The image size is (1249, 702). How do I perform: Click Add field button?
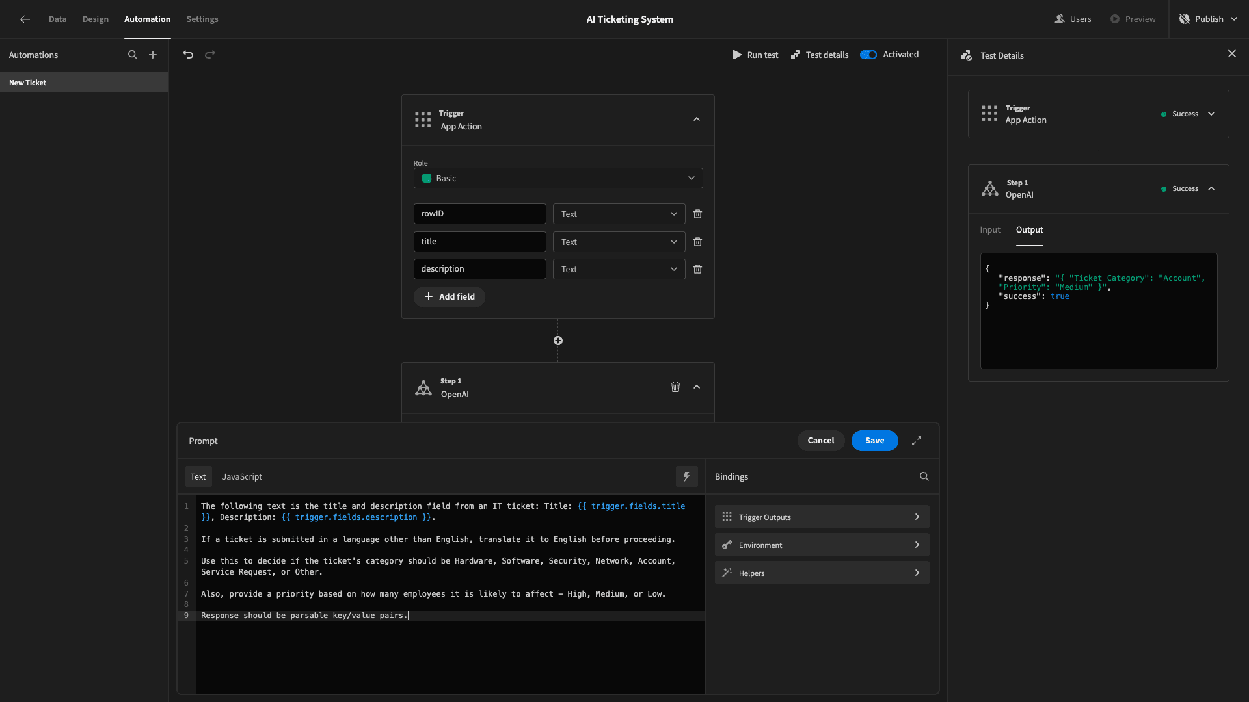click(450, 297)
